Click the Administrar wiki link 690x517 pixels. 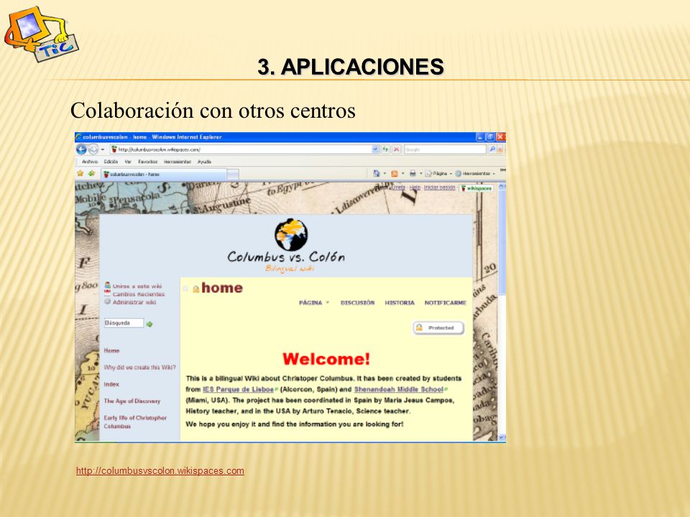point(134,302)
